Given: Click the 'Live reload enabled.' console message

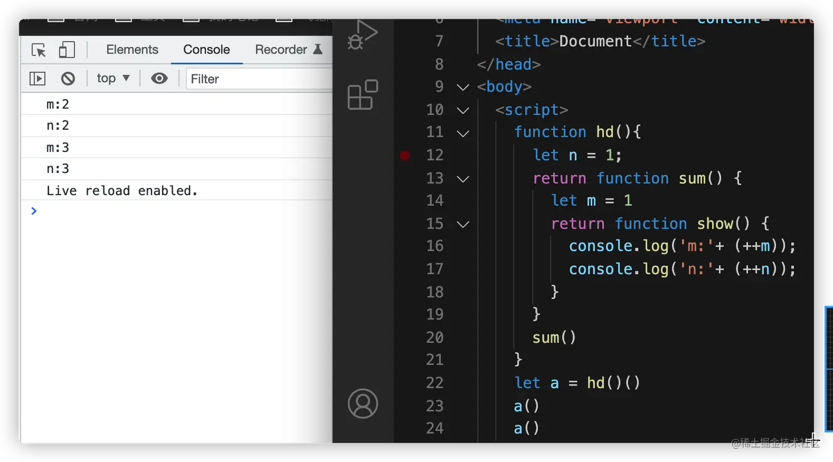Looking at the screenshot, I should (122, 191).
